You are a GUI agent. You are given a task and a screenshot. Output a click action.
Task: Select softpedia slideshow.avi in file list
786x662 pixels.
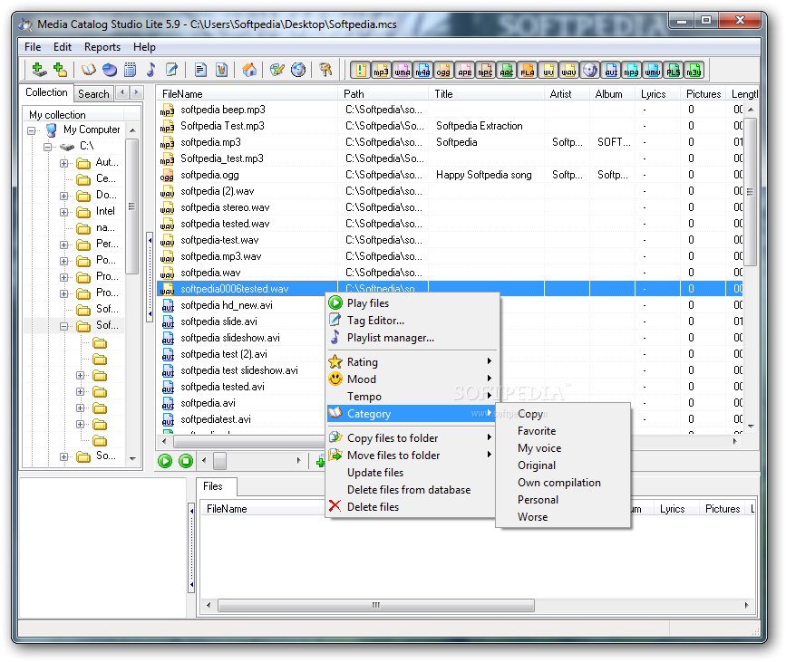point(240,338)
